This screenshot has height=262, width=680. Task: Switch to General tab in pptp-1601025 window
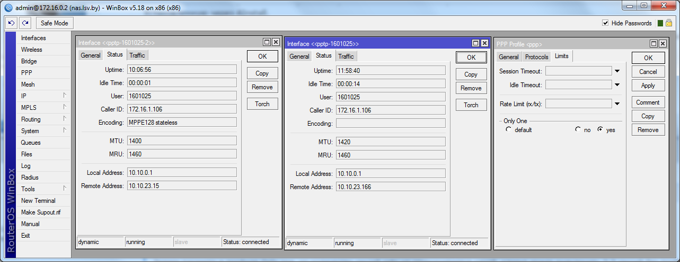[x=299, y=57]
